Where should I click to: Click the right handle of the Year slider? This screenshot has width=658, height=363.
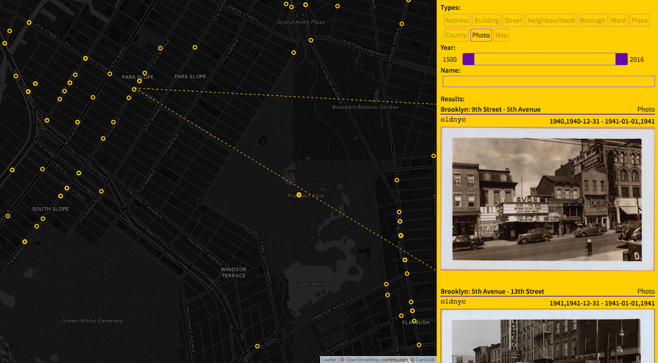click(621, 59)
